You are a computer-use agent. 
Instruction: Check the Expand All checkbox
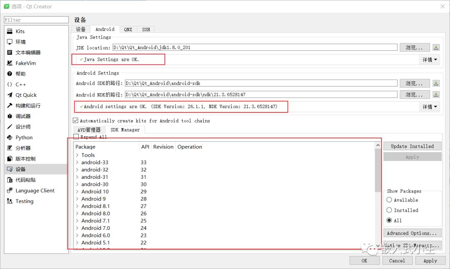tap(76, 137)
